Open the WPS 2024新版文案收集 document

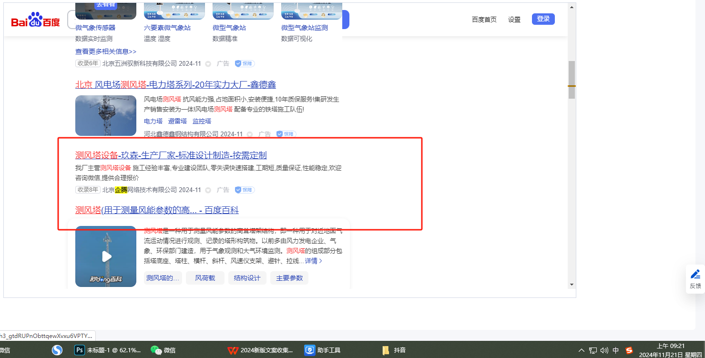point(260,350)
